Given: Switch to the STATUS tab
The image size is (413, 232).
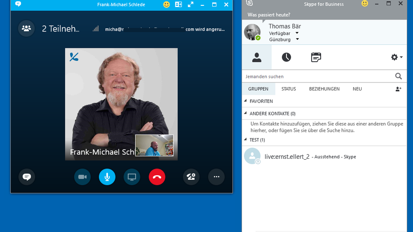Looking at the screenshot, I should coord(288,89).
